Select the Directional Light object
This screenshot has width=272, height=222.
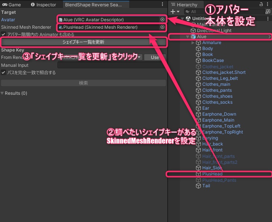(x=214, y=30)
